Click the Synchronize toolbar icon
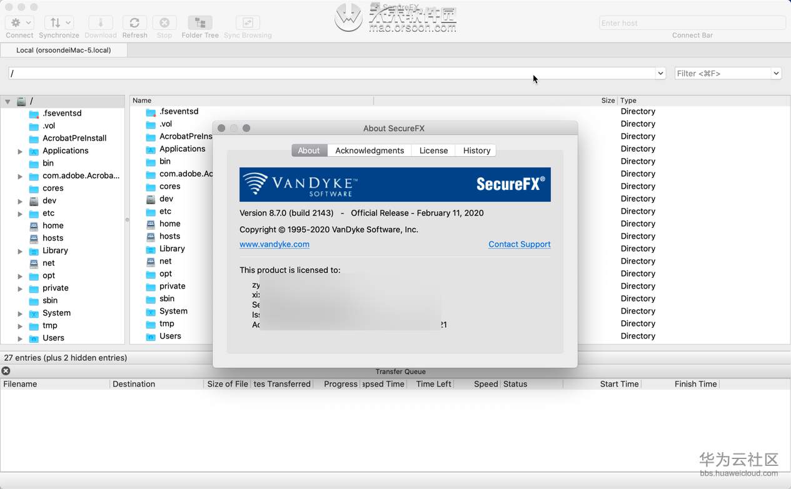Screen dimensions: 791x489 [59, 22]
